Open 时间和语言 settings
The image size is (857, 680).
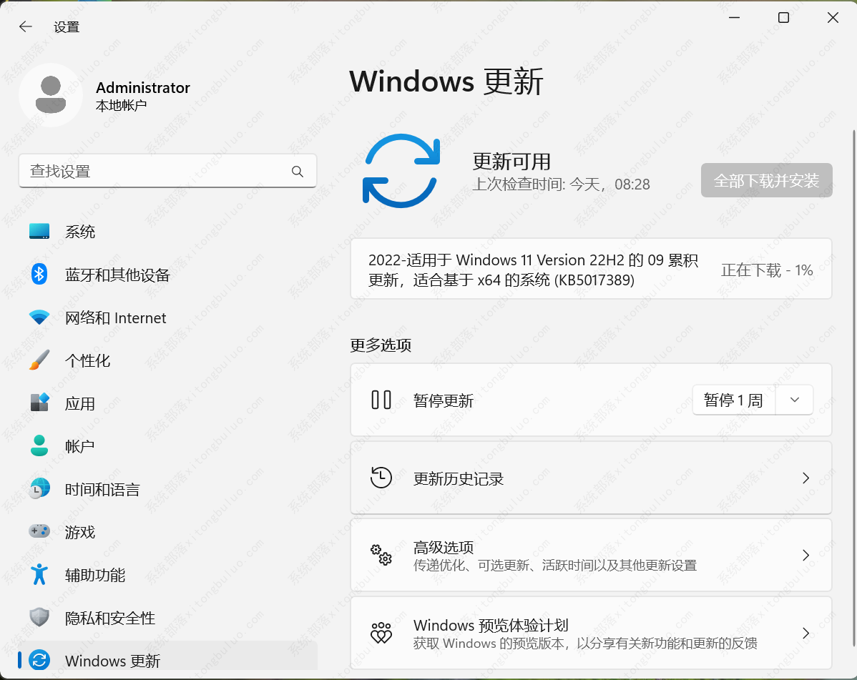41,489
